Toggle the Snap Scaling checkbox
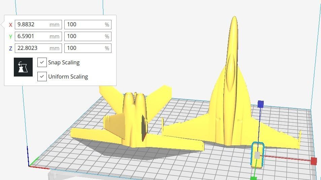Screen dimensions: 321x180 coord(42,62)
